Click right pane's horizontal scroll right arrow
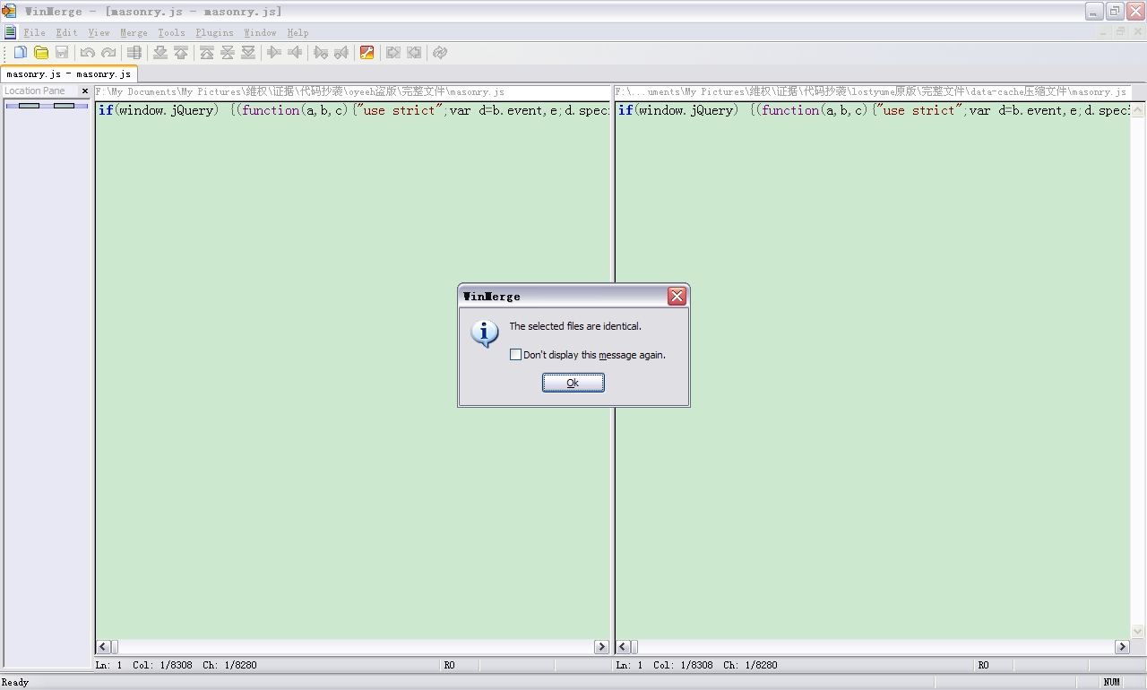This screenshot has width=1147, height=690. coord(1122,647)
